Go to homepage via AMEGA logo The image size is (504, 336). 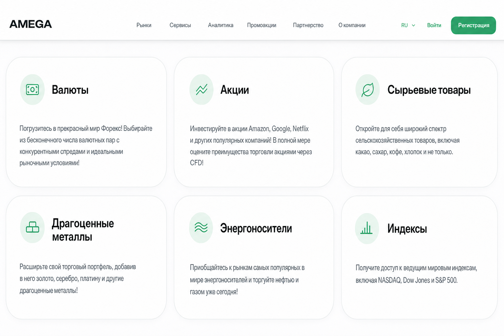[x=31, y=24]
